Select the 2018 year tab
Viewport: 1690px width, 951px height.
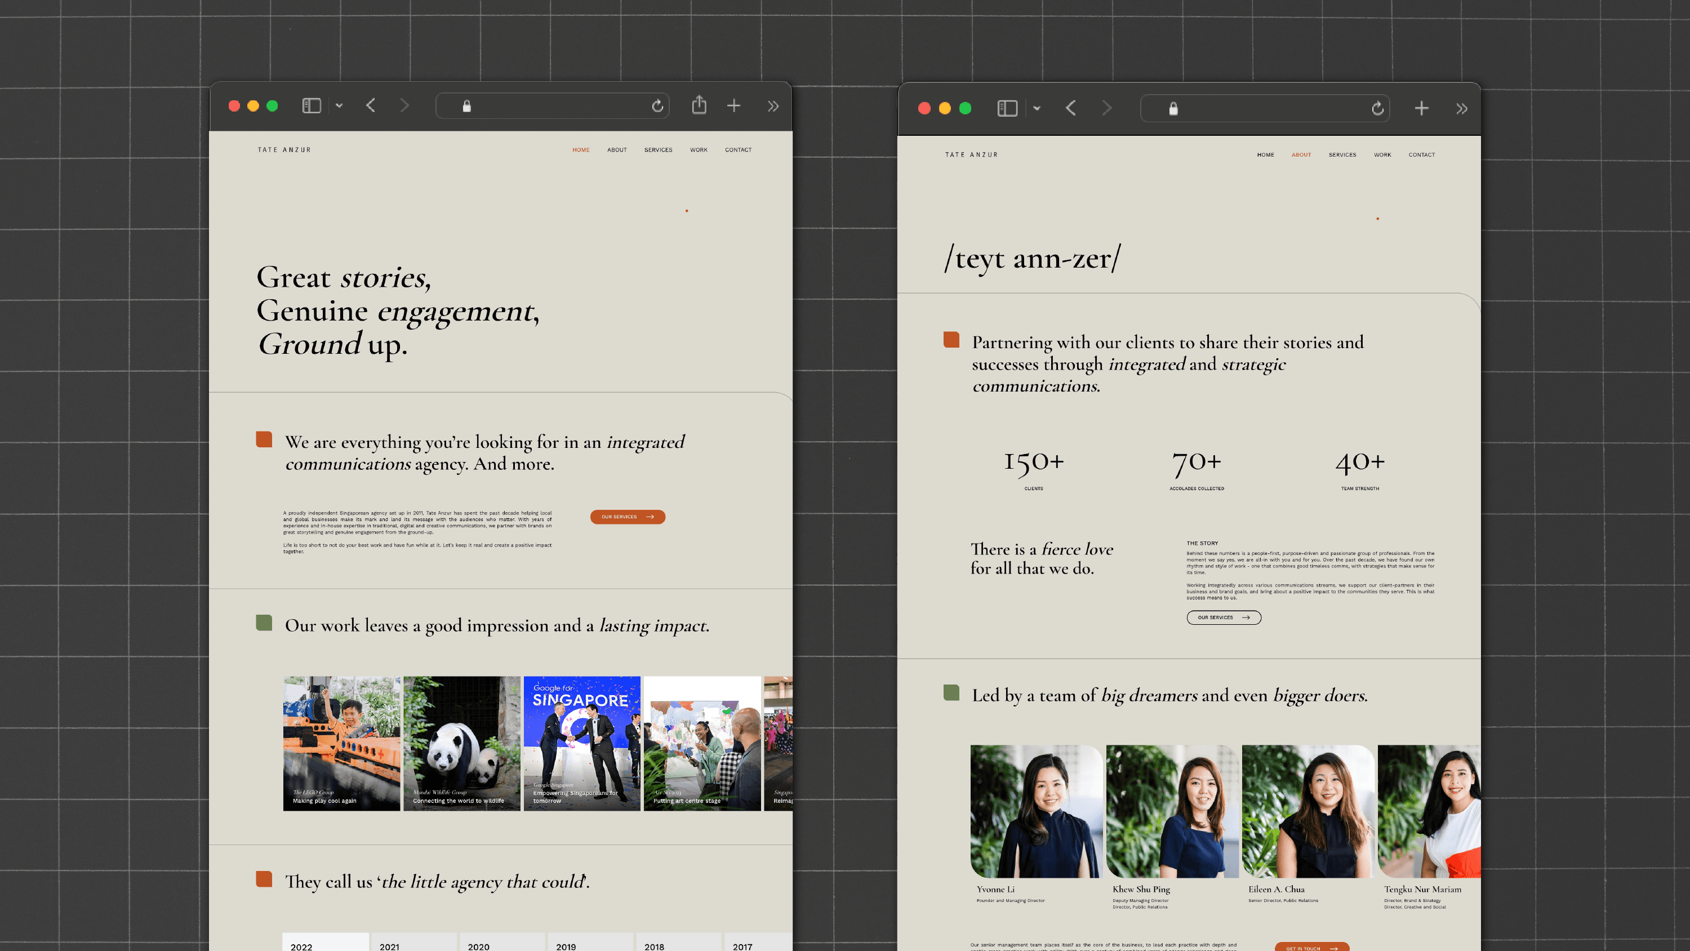tap(678, 943)
